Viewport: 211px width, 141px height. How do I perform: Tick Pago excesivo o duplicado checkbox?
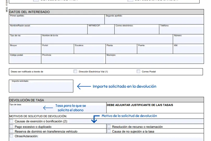pyautogui.click(x=11, y=126)
